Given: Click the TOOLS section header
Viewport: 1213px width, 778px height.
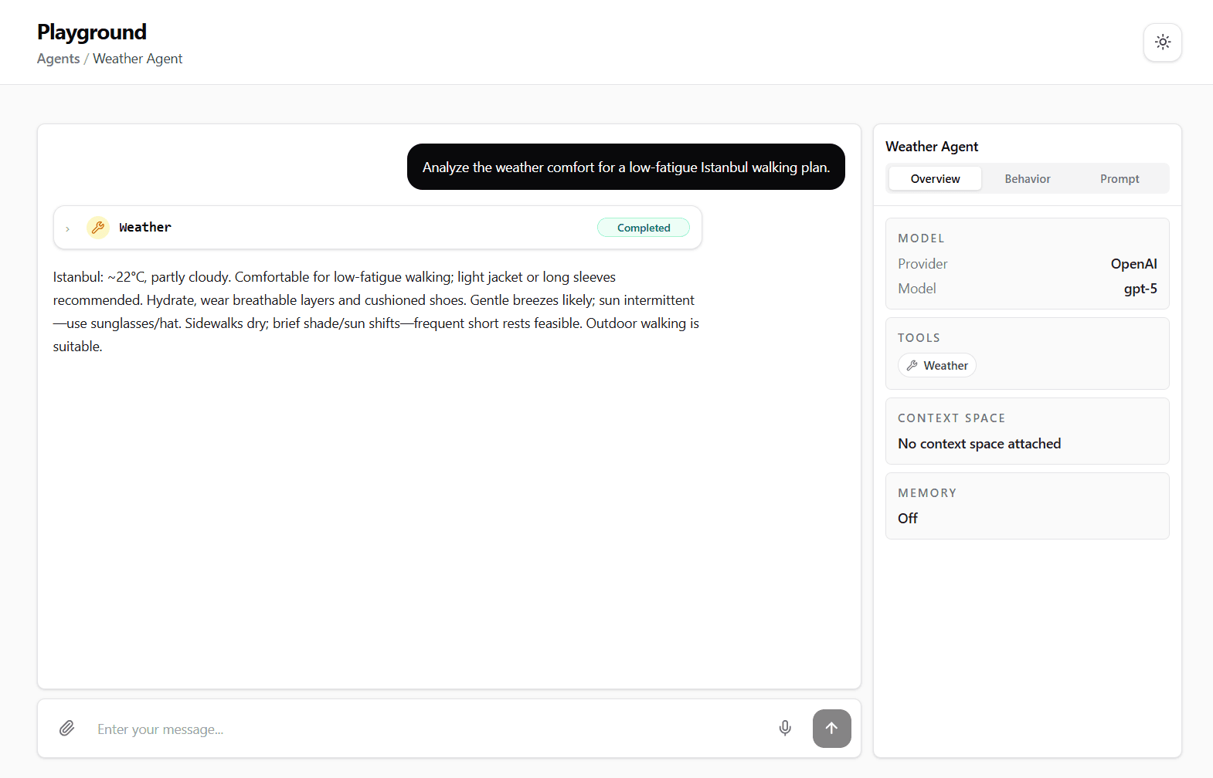Looking at the screenshot, I should point(919,338).
